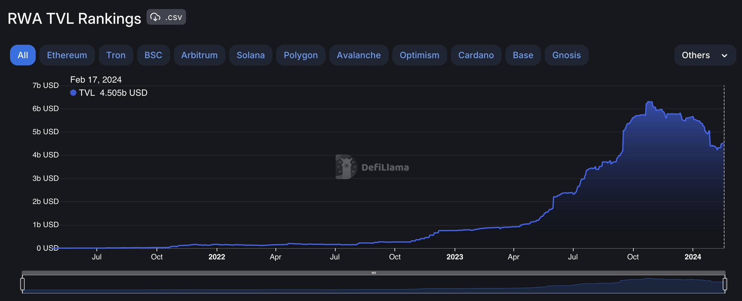Image resolution: width=742 pixels, height=301 pixels.
Task: Click the RWA TVL Rankings heading
Action: click(x=75, y=18)
